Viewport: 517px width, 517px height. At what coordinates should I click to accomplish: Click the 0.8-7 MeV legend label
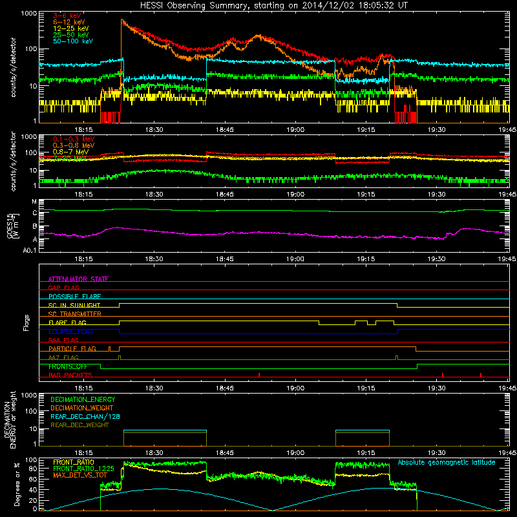(x=70, y=152)
